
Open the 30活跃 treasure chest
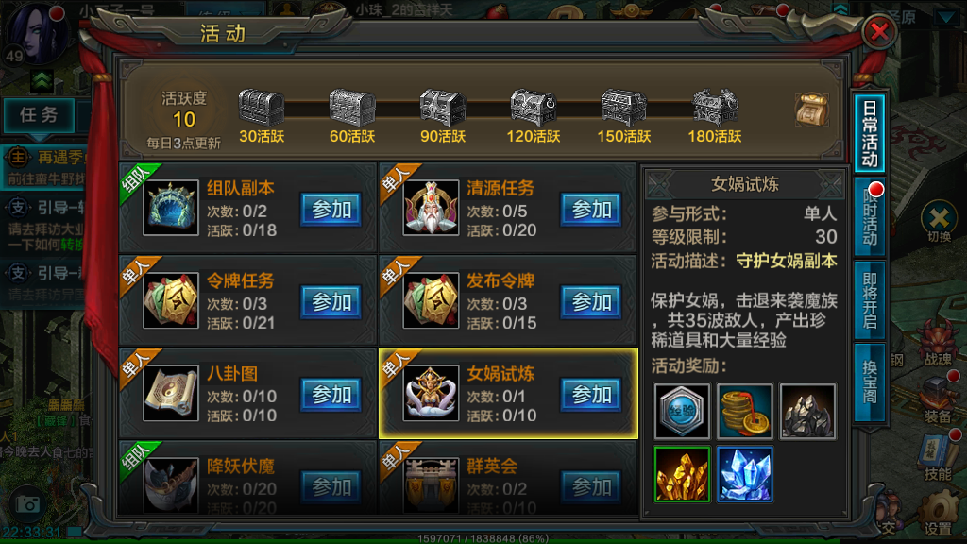click(262, 108)
